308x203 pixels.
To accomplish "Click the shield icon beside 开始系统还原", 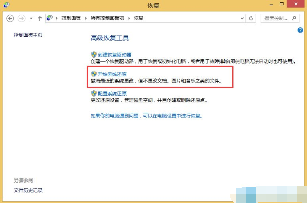I will 94,74.
